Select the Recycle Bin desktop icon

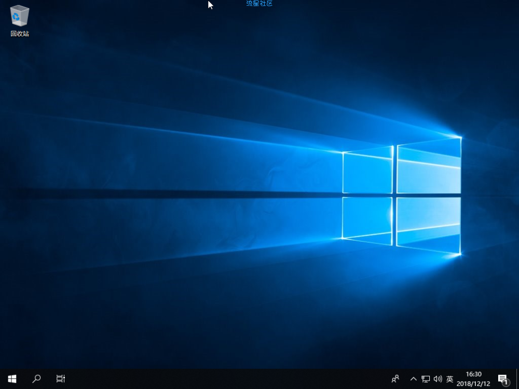(20, 21)
